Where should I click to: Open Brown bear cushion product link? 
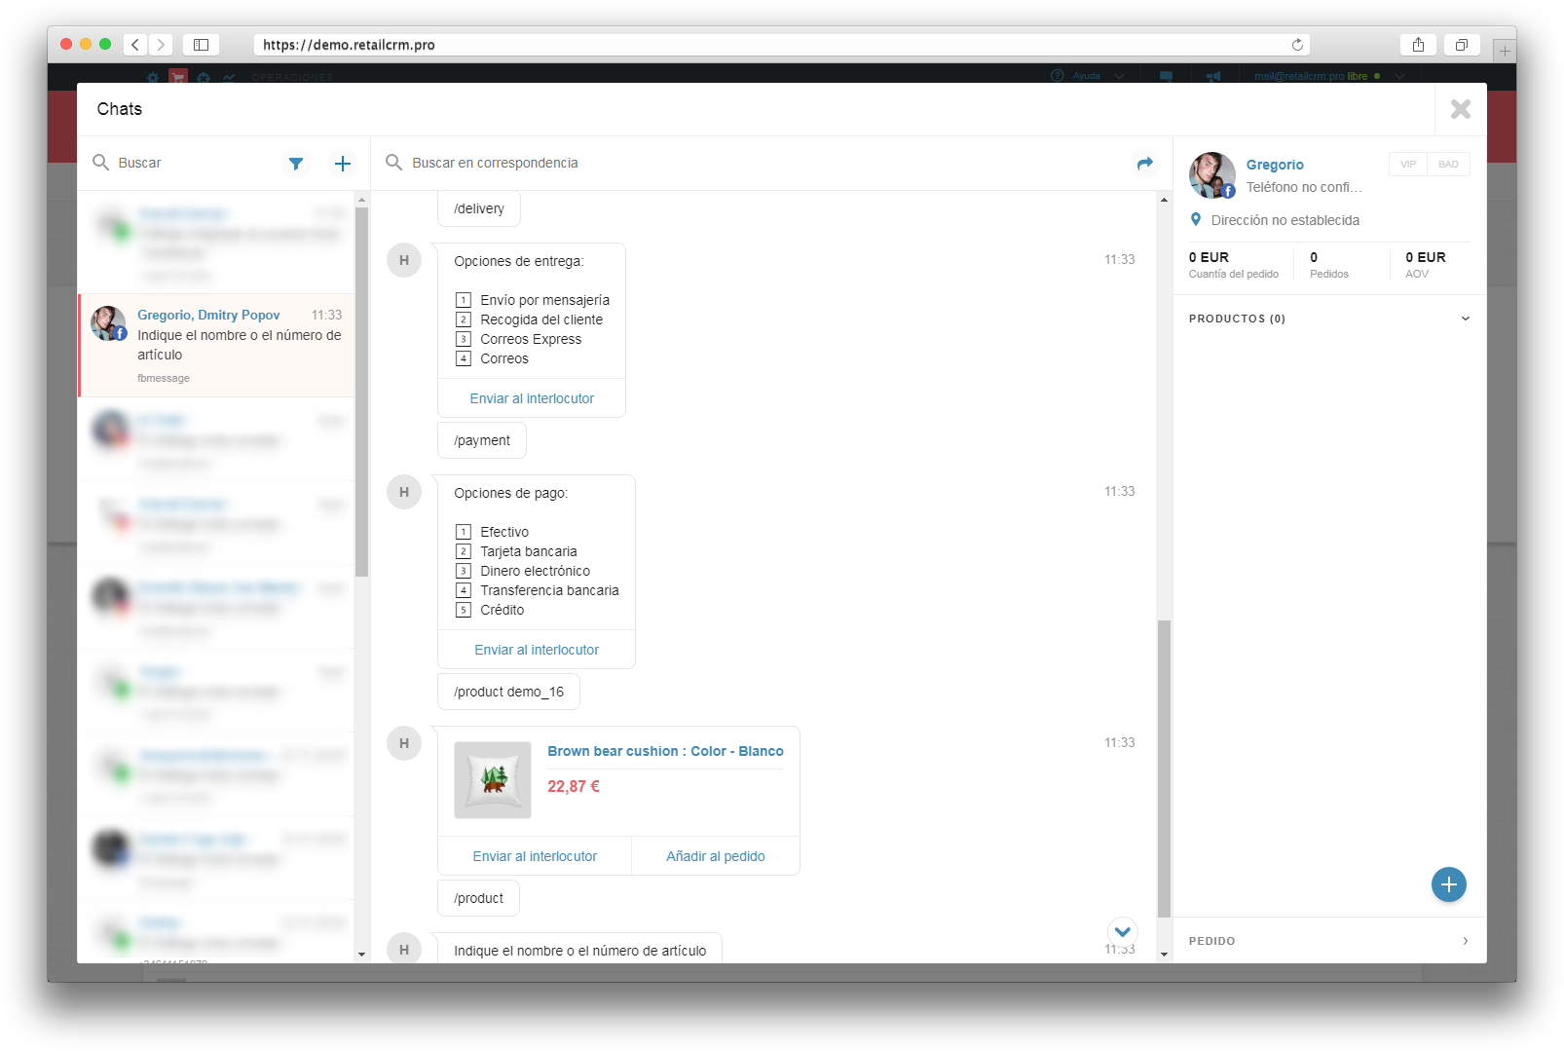665,751
